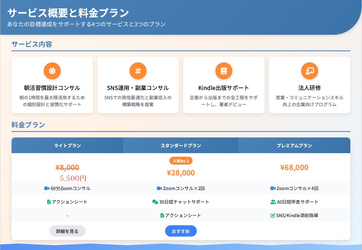
Task: Click the 人気No.1 badge
Action: [181, 161]
